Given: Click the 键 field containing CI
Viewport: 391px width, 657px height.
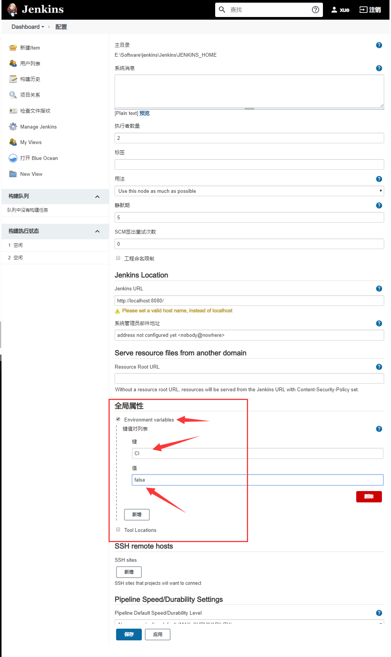Looking at the screenshot, I should point(258,453).
